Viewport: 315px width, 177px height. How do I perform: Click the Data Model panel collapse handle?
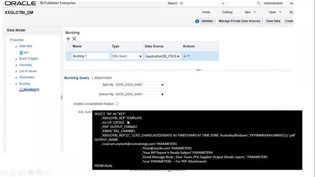[62, 97]
